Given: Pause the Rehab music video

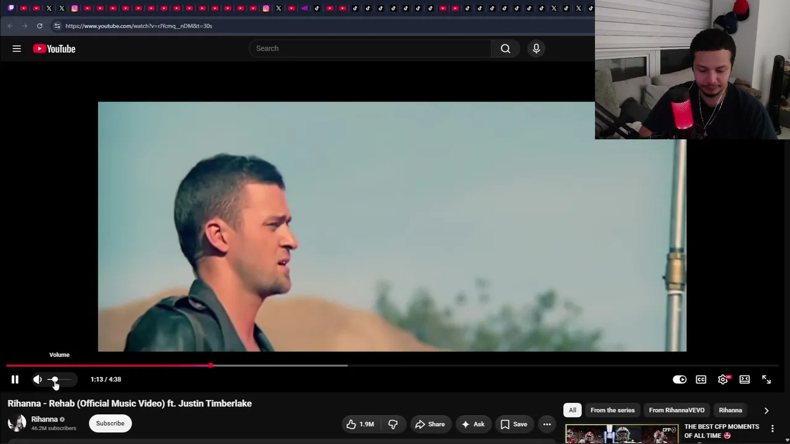Looking at the screenshot, I should click(15, 379).
